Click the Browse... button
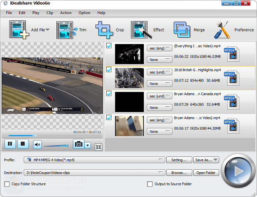The height and width of the screenshot is (197, 257). click(179, 173)
